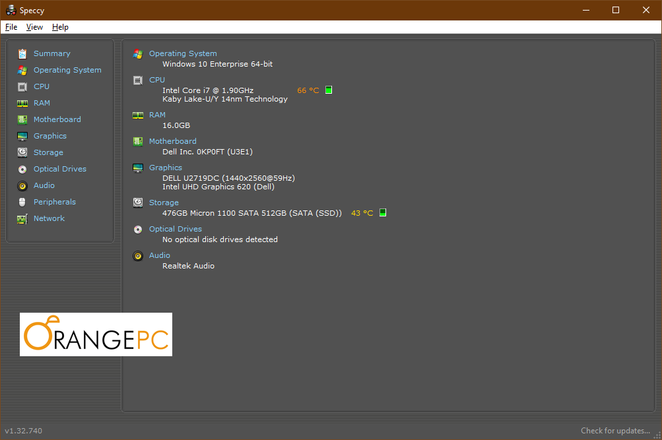
Task: Click the Audio speaker icon in sidebar
Action: (22, 185)
